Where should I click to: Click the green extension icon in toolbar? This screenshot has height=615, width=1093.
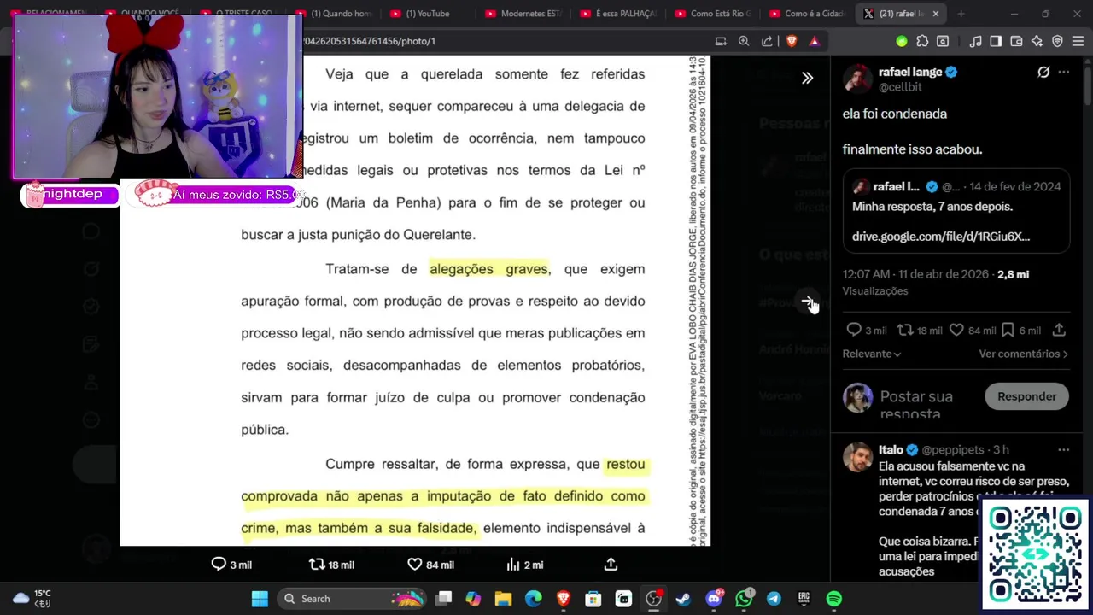tap(902, 41)
